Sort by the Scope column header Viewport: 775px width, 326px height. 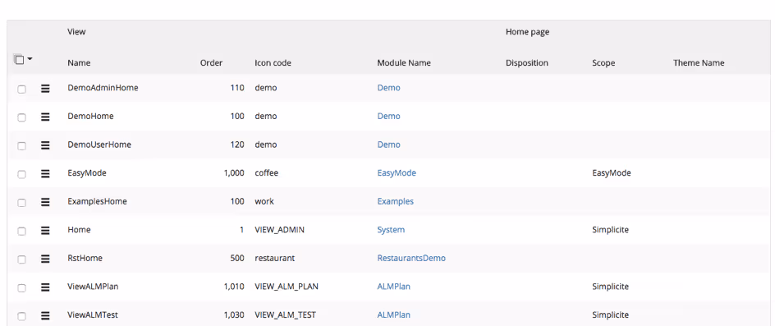tap(603, 63)
